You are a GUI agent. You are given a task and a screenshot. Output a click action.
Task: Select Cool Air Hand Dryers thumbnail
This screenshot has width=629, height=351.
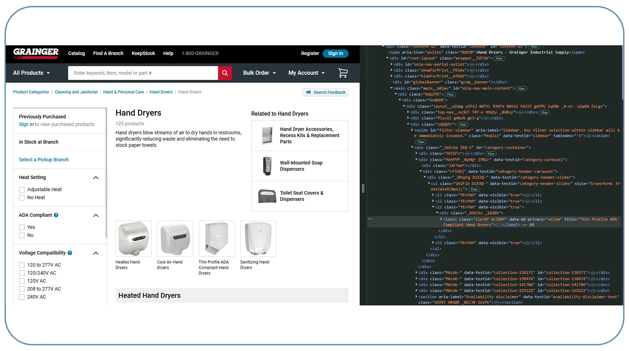click(x=175, y=239)
